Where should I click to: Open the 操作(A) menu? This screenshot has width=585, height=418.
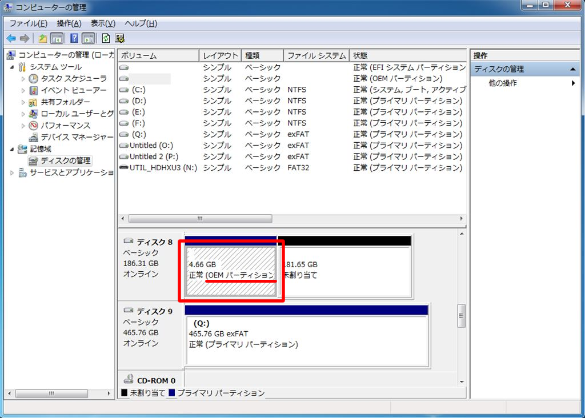point(69,23)
